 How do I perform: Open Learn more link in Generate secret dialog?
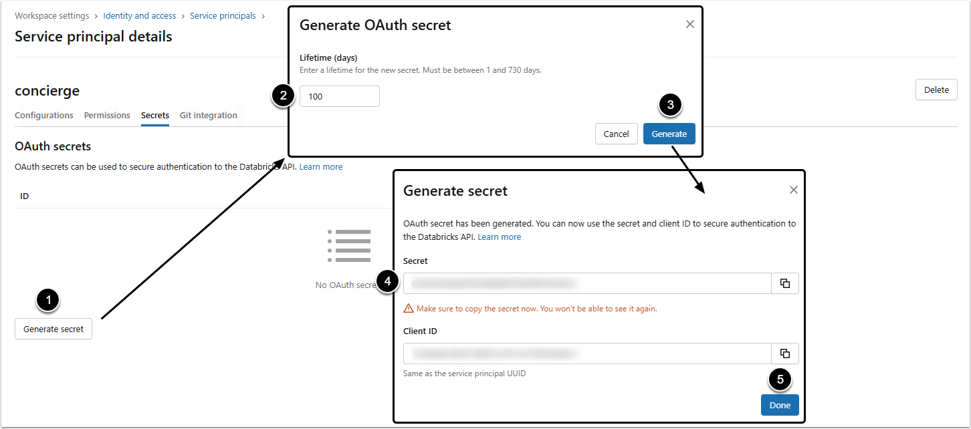(499, 237)
